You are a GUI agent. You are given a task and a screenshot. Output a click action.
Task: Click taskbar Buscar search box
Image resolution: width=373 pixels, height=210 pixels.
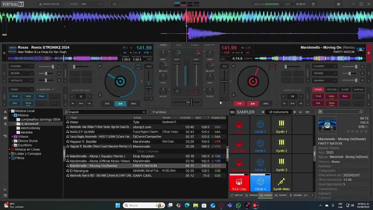point(144,205)
